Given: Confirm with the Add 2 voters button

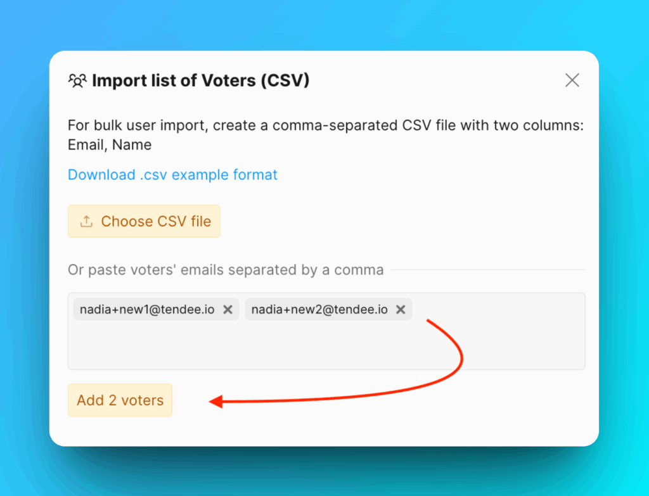Looking at the screenshot, I should (120, 400).
